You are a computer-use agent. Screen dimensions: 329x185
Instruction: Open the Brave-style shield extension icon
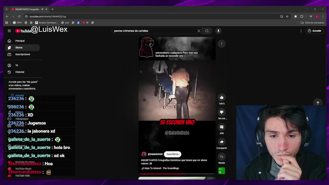[x=296, y=16]
